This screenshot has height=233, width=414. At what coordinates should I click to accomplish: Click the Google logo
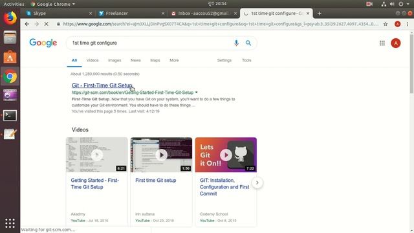(43, 43)
